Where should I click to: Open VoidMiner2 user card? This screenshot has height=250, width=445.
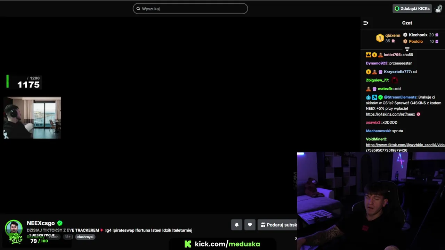click(x=376, y=139)
